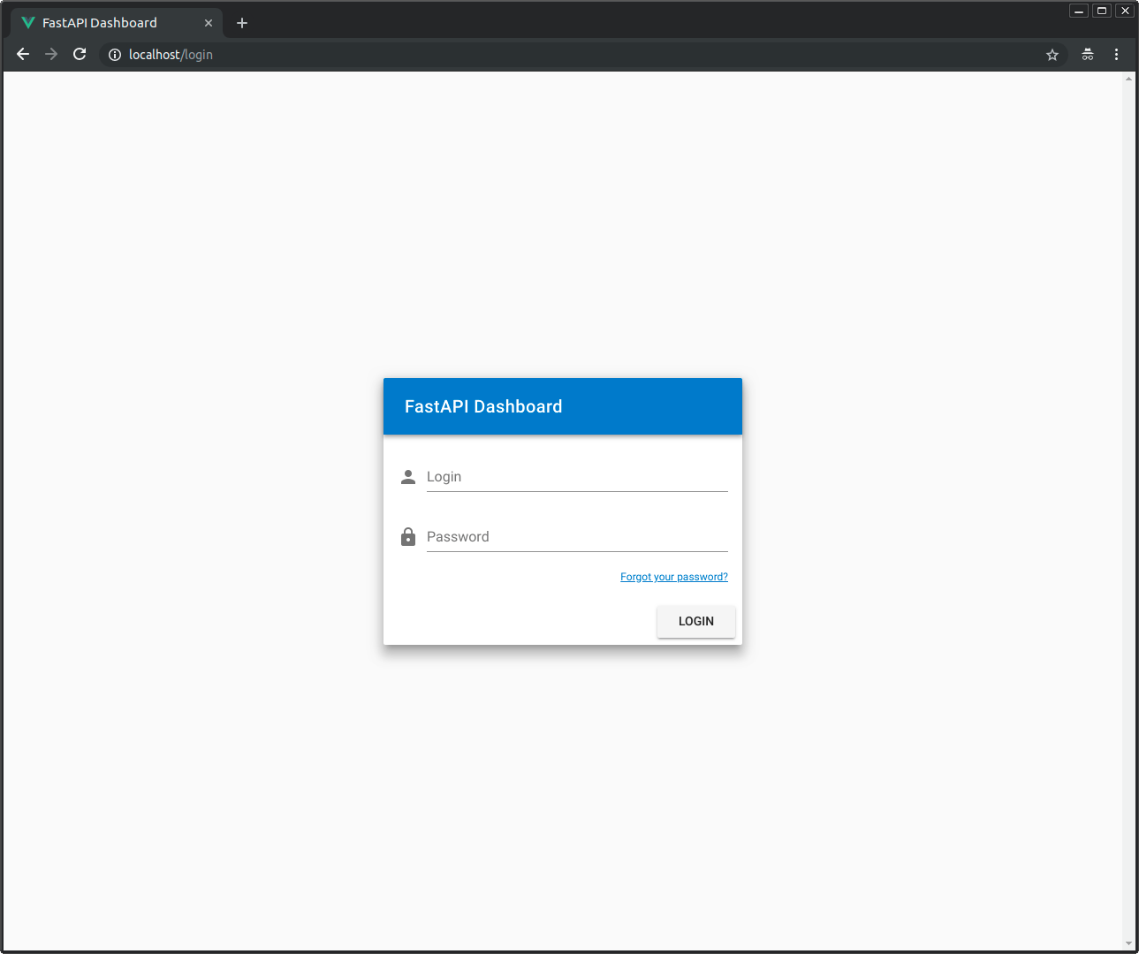Viewport: 1139px width, 954px height.
Task: Click the blue FastAPI Dashboard header banner
Action: point(562,406)
